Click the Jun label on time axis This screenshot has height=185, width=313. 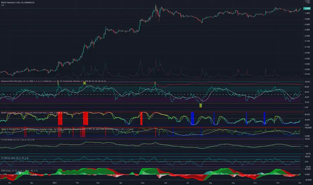(x=166, y=183)
